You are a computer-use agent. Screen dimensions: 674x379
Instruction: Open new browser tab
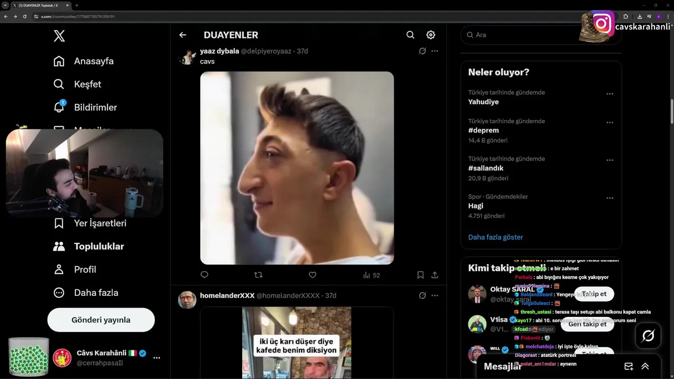point(77,5)
